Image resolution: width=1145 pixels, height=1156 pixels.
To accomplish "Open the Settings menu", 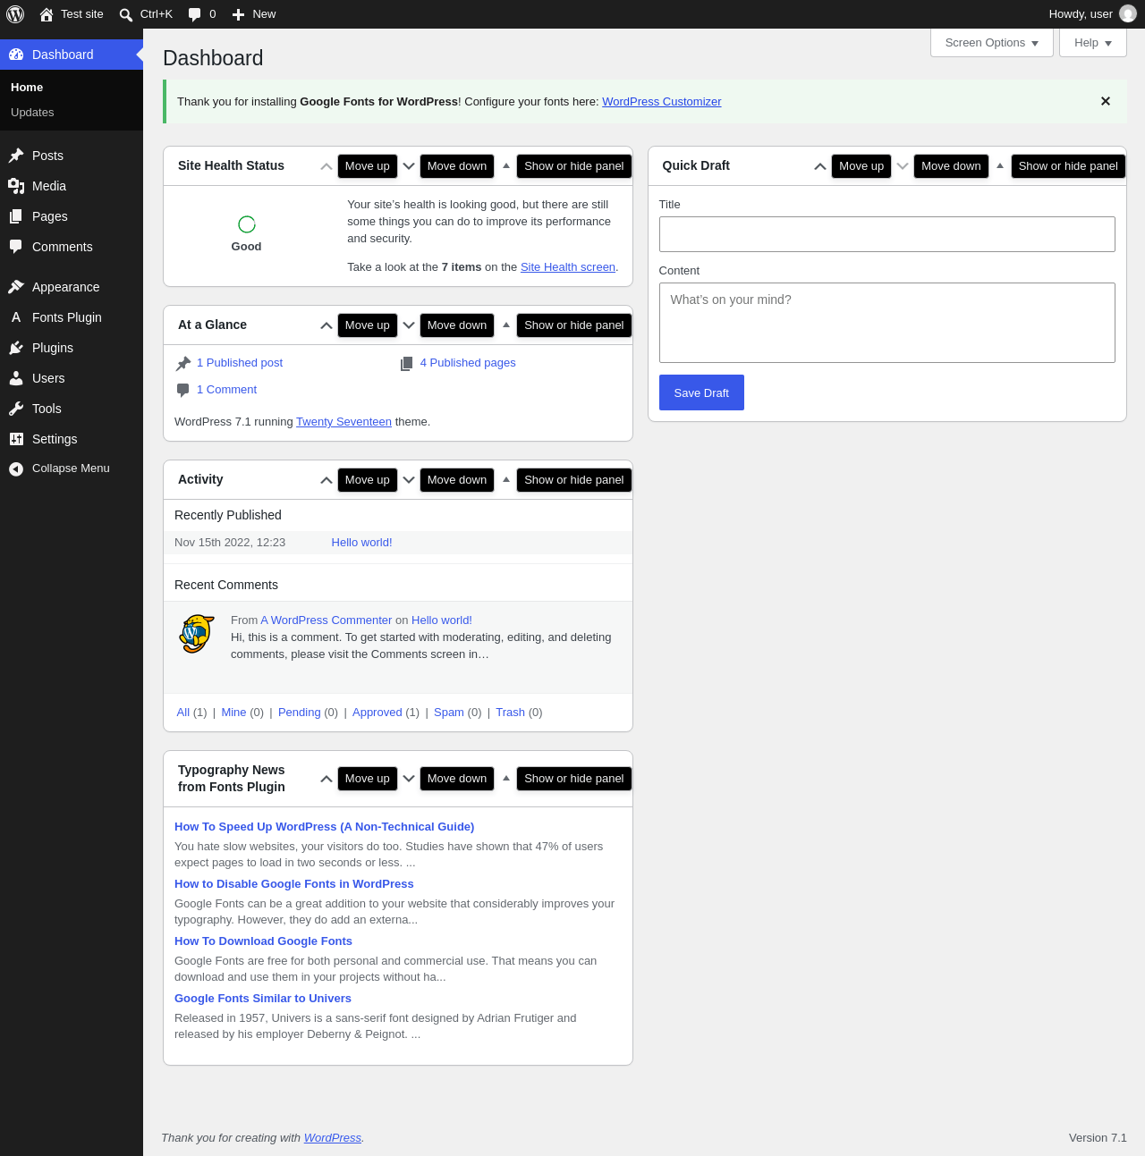I will pyautogui.click(x=72, y=439).
